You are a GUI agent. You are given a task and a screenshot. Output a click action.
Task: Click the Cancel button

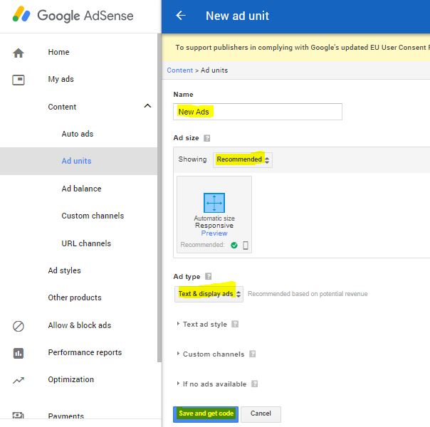coord(261,414)
